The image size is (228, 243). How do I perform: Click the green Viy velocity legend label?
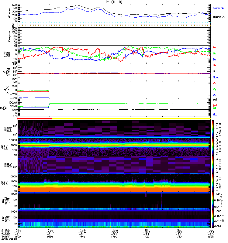[214, 89]
